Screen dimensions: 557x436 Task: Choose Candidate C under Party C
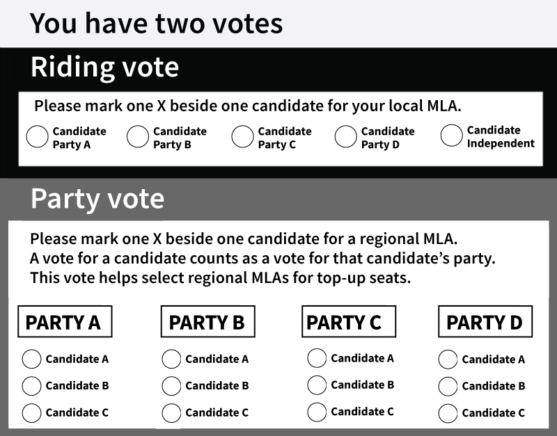317,412
